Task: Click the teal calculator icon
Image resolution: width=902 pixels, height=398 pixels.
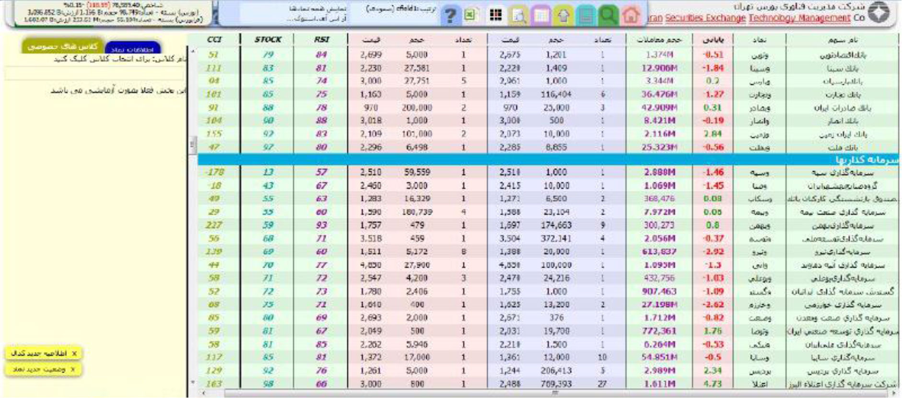Action: coord(586,16)
